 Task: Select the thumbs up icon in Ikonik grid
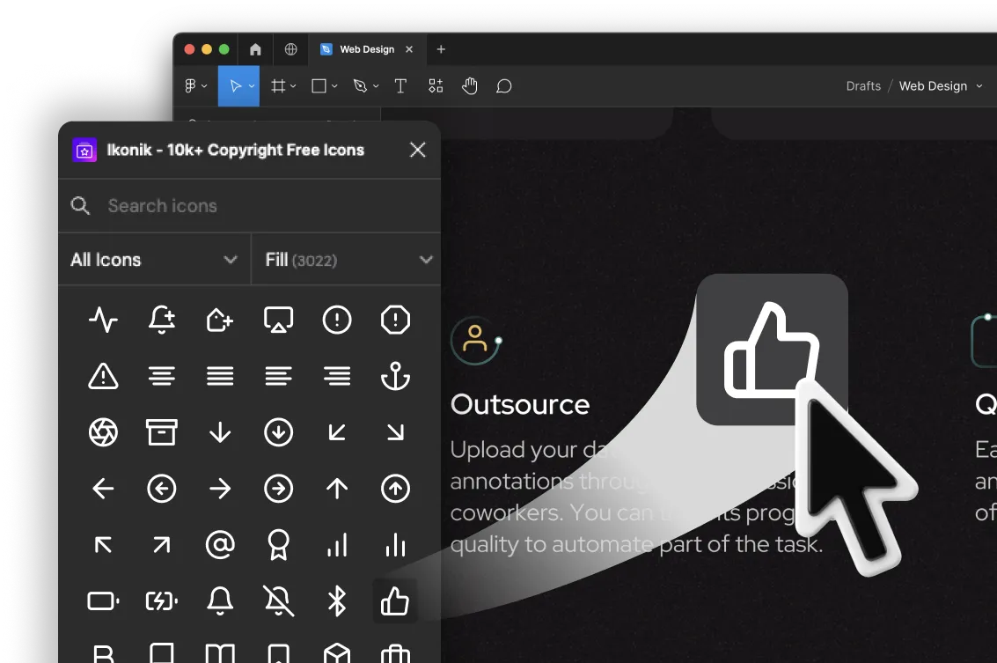[394, 601]
